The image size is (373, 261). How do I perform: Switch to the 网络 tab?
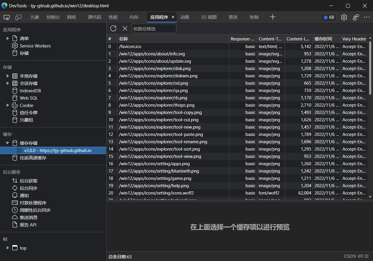[x=71, y=17]
